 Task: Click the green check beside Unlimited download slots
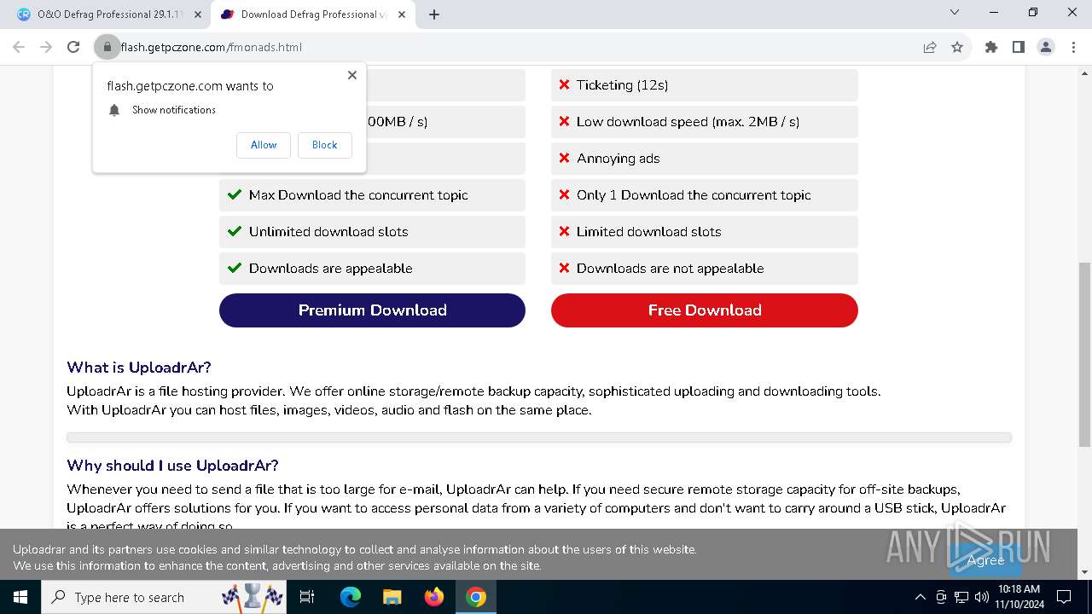[235, 231]
